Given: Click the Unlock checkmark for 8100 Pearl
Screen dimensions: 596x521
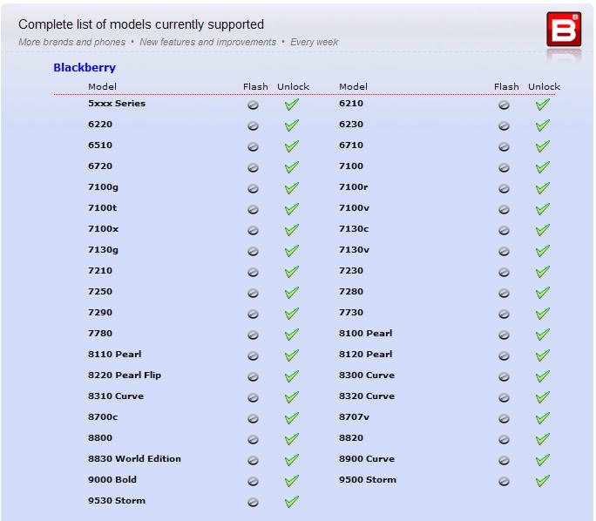Looking at the screenshot, I should tap(542, 335).
